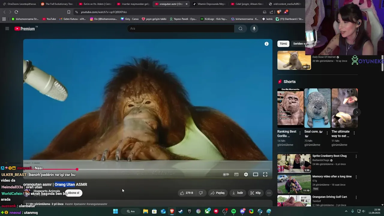Click the #orangutanasmr hashtag link
The width and height of the screenshot is (384, 216).
(x=97, y=204)
